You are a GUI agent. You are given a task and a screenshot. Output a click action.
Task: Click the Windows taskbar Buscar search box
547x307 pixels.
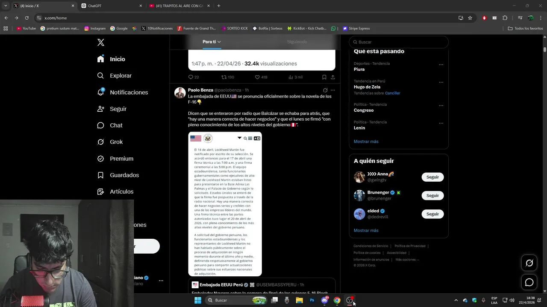pos(235,300)
